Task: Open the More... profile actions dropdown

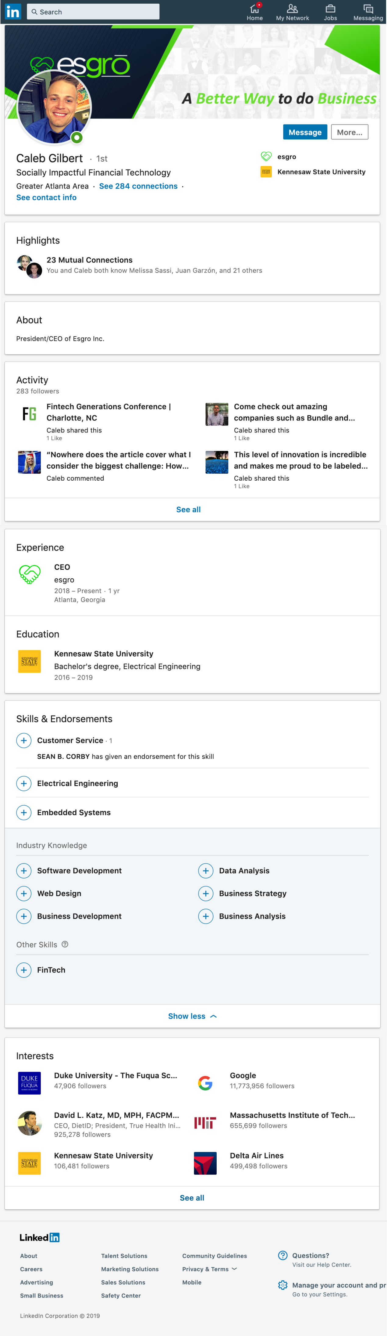Action: pyautogui.click(x=349, y=132)
